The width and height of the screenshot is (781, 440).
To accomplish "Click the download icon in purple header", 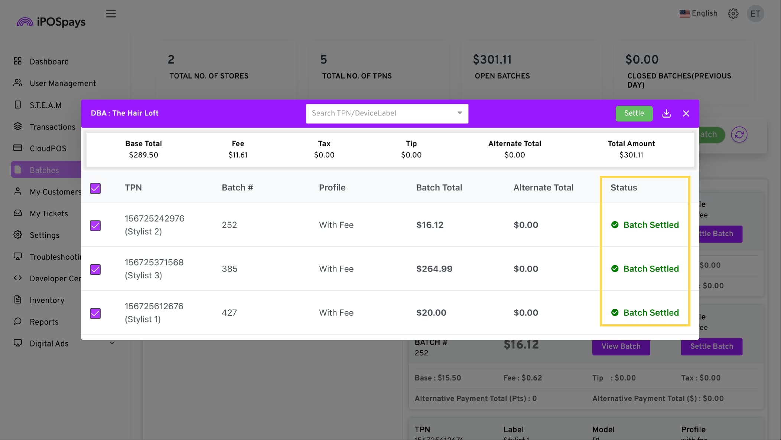I will click(666, 114).
